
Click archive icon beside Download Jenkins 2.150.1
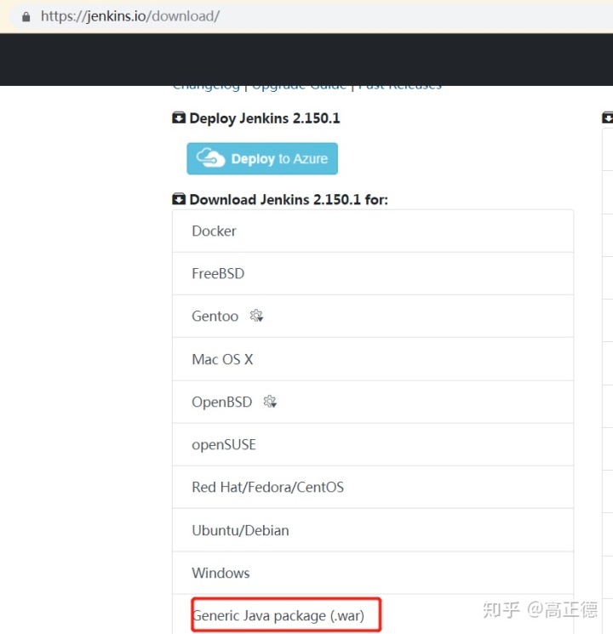click(x=179, y=199)
